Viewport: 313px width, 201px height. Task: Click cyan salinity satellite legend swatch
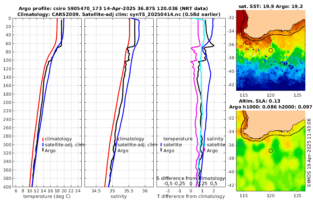pyautogui.click(x=204, y=145)
